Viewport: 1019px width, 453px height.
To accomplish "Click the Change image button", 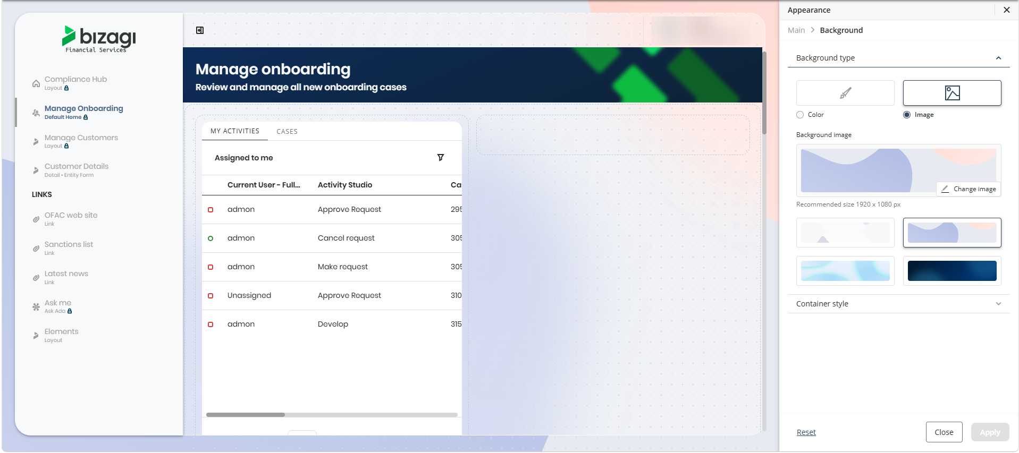I will [x=969, y=189].
